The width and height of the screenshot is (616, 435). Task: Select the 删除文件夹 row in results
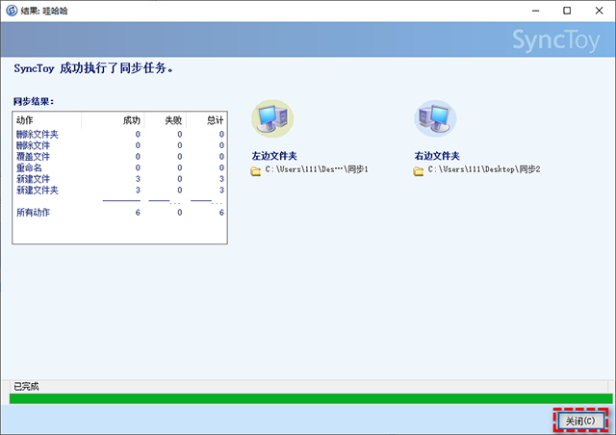pos(38,135)
